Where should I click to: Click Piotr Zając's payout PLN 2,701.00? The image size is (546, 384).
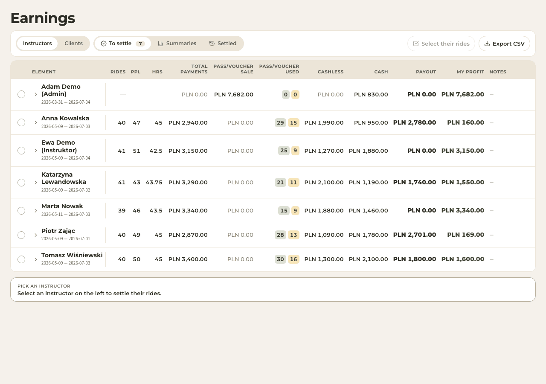(x=415, y=235)
